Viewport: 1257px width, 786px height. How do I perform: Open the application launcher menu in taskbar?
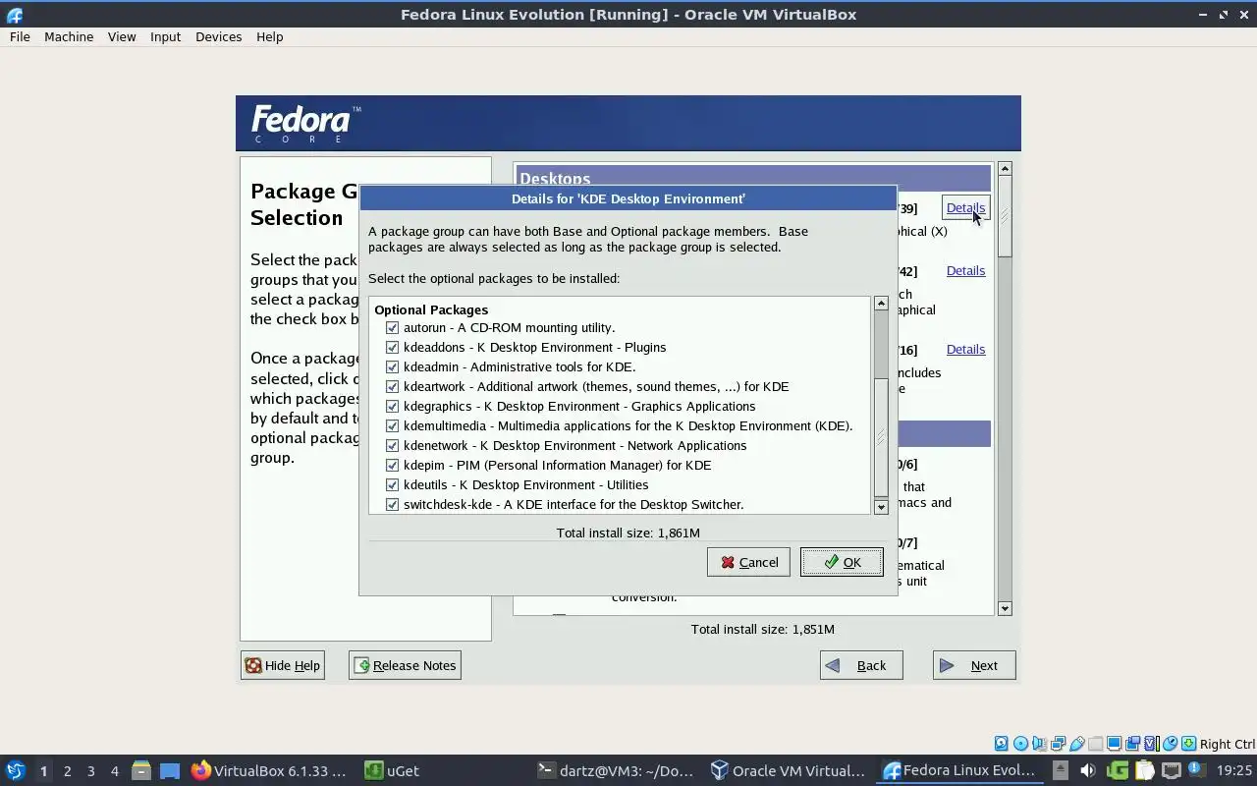tap(16, 770)
